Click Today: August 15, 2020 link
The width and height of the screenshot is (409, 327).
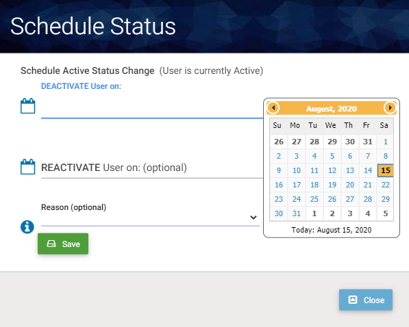coord(332,230)
